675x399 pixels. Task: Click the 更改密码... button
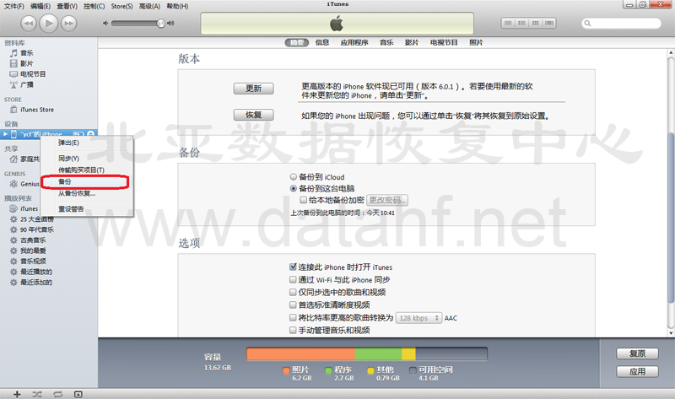387,200
